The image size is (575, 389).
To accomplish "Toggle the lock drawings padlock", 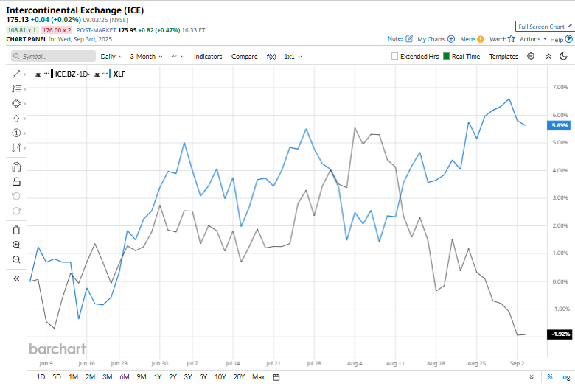I will (x=16, y=181).
